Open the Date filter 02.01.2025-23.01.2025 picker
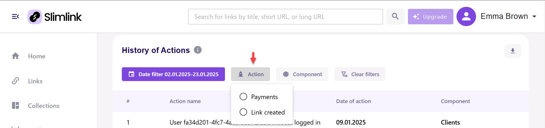The height and width of the screenshot is (128, 545). point(173,74)
